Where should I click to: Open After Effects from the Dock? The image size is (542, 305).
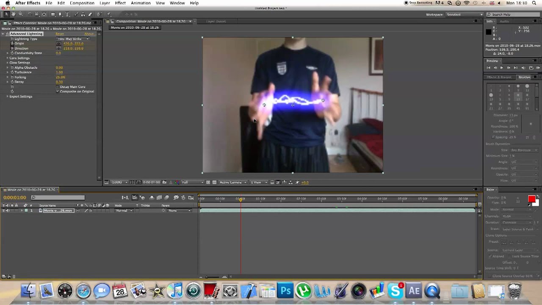pyautogui.click(x=414, y=291)
